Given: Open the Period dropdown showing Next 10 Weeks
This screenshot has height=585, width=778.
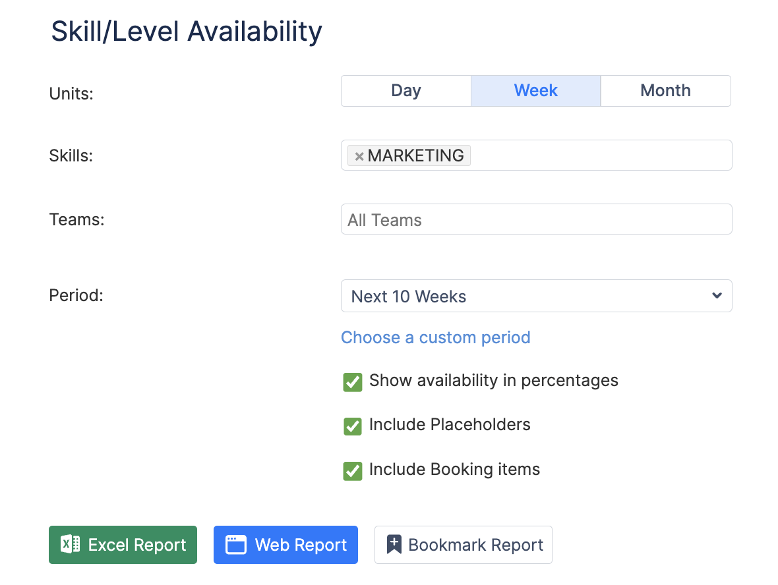Looking at the screenshot, I should coord(527,296).
